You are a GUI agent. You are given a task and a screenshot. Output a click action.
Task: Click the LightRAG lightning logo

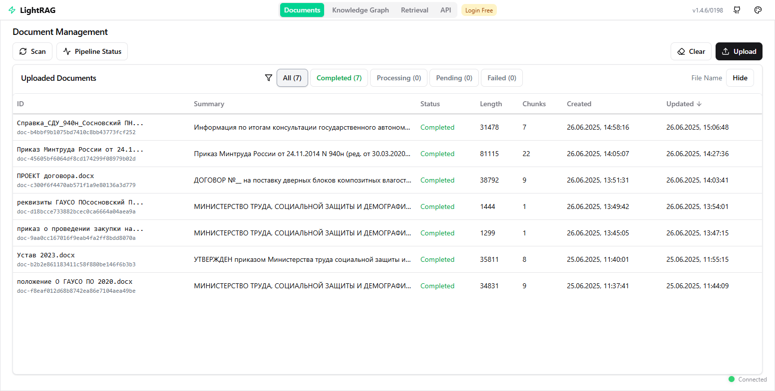12,10
